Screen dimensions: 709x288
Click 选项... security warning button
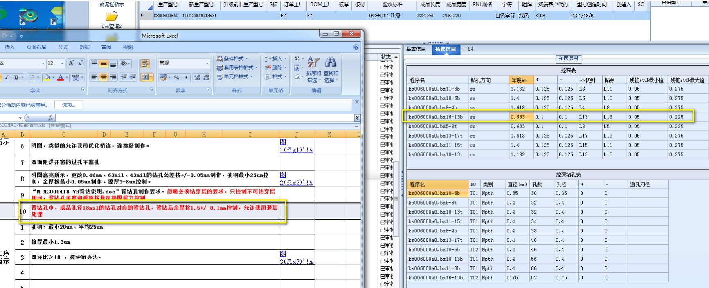pos(69,105)
